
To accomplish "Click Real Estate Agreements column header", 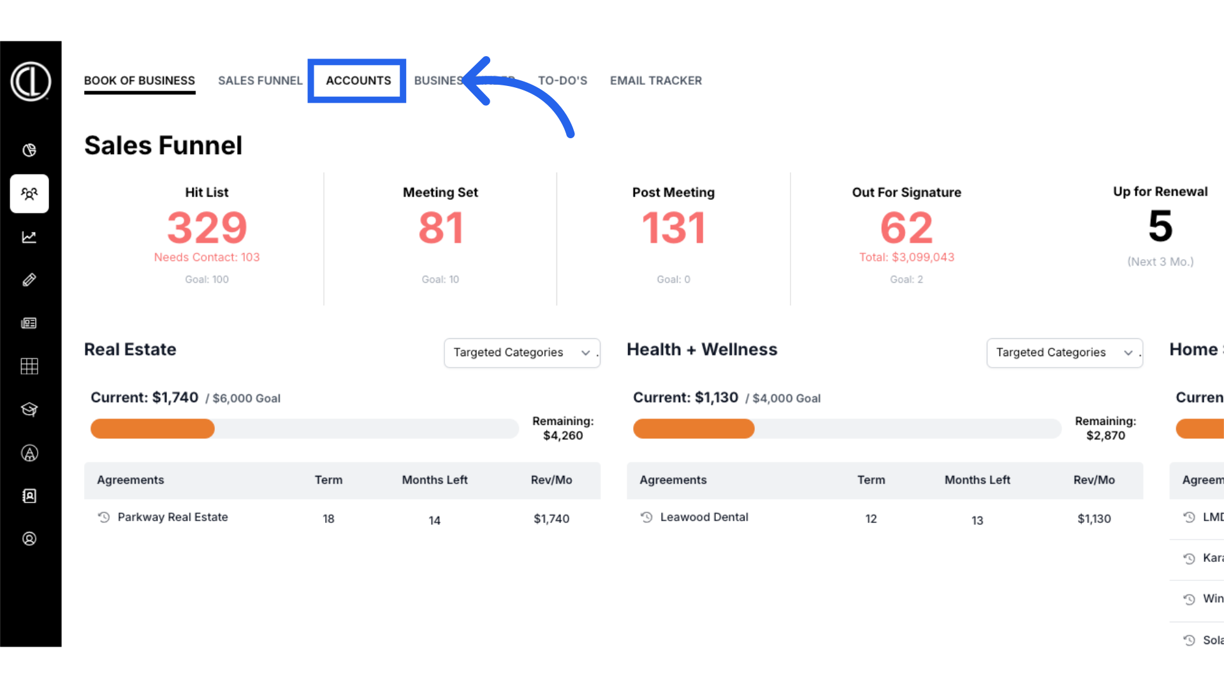I will point(131,480).
